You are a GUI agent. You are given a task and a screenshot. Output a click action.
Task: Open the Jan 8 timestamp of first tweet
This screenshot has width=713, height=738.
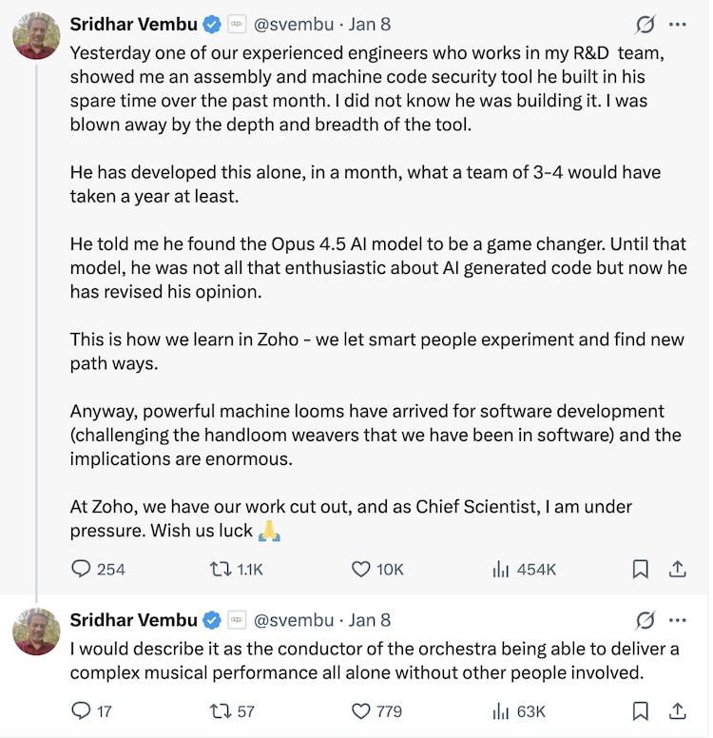(370, 24)
